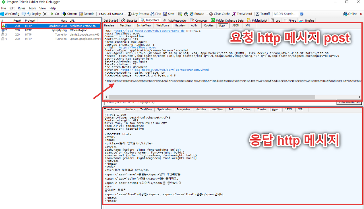Screen dimensions: 364x209
Task: Click the timer stopwatch icon
Action: (186, 14)
